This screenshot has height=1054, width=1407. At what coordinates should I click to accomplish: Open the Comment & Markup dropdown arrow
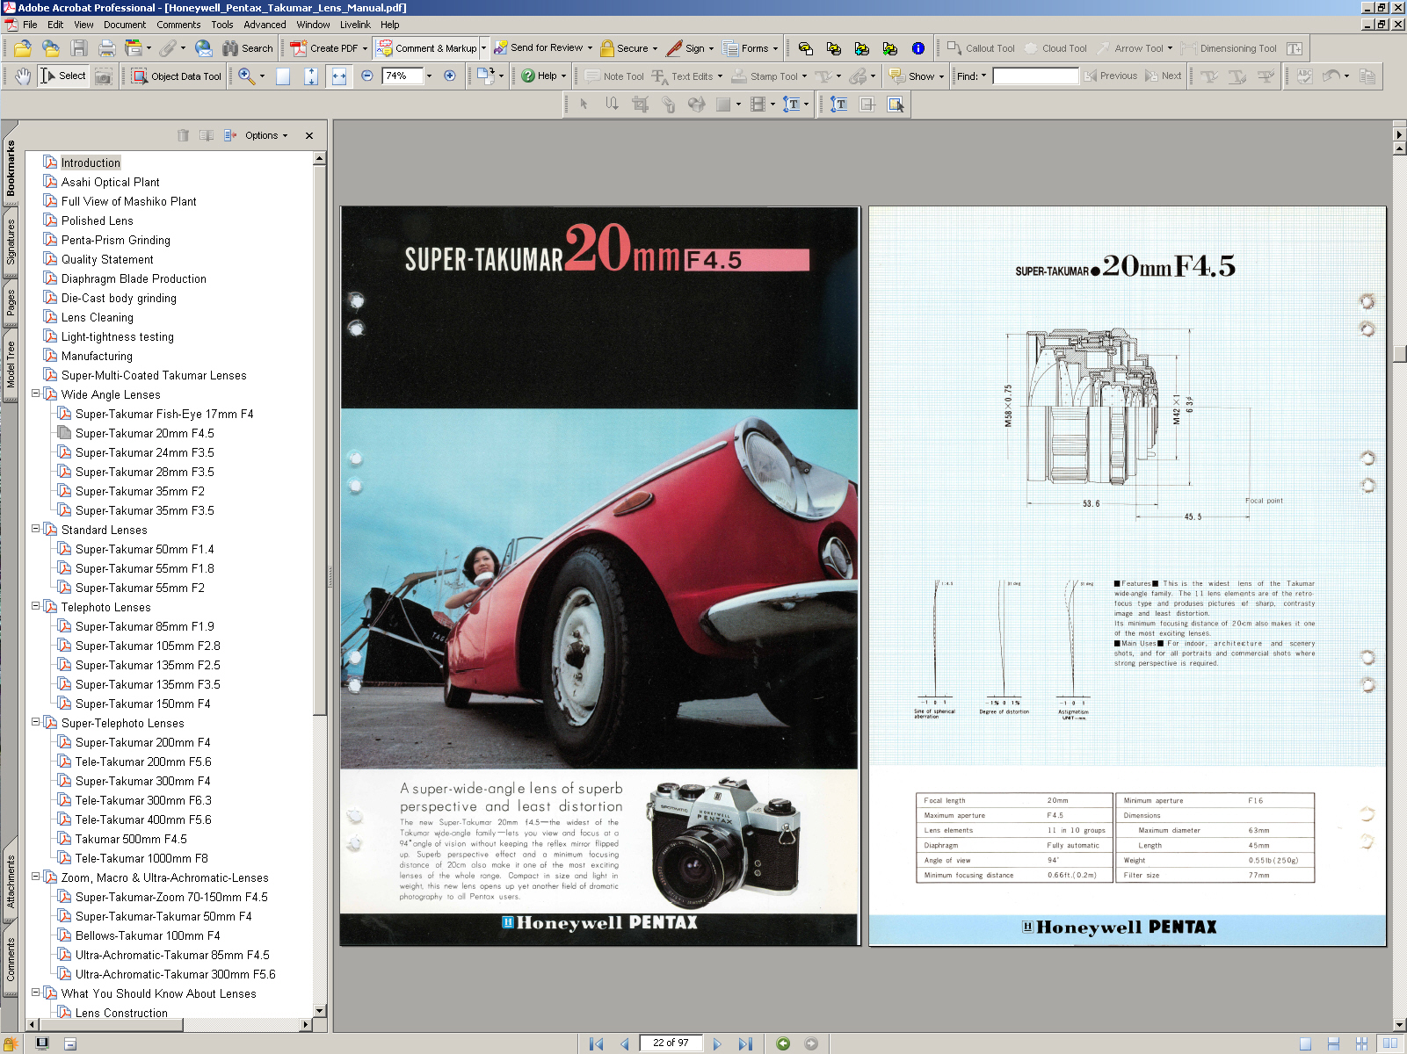coord(483,48)
